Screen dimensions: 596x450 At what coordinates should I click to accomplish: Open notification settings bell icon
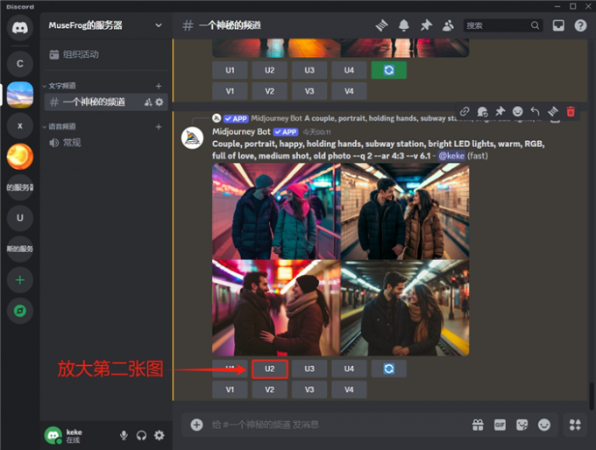404,25
